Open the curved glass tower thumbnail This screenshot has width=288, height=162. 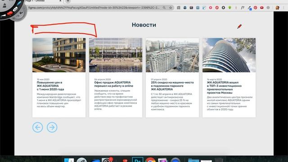pyautogui.click(x=229, y=55)
